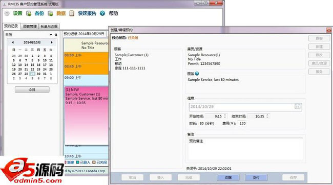Open the 日历 panel dropdown arrow
Screen dimensions: 333x185
[x=51, y=35]
